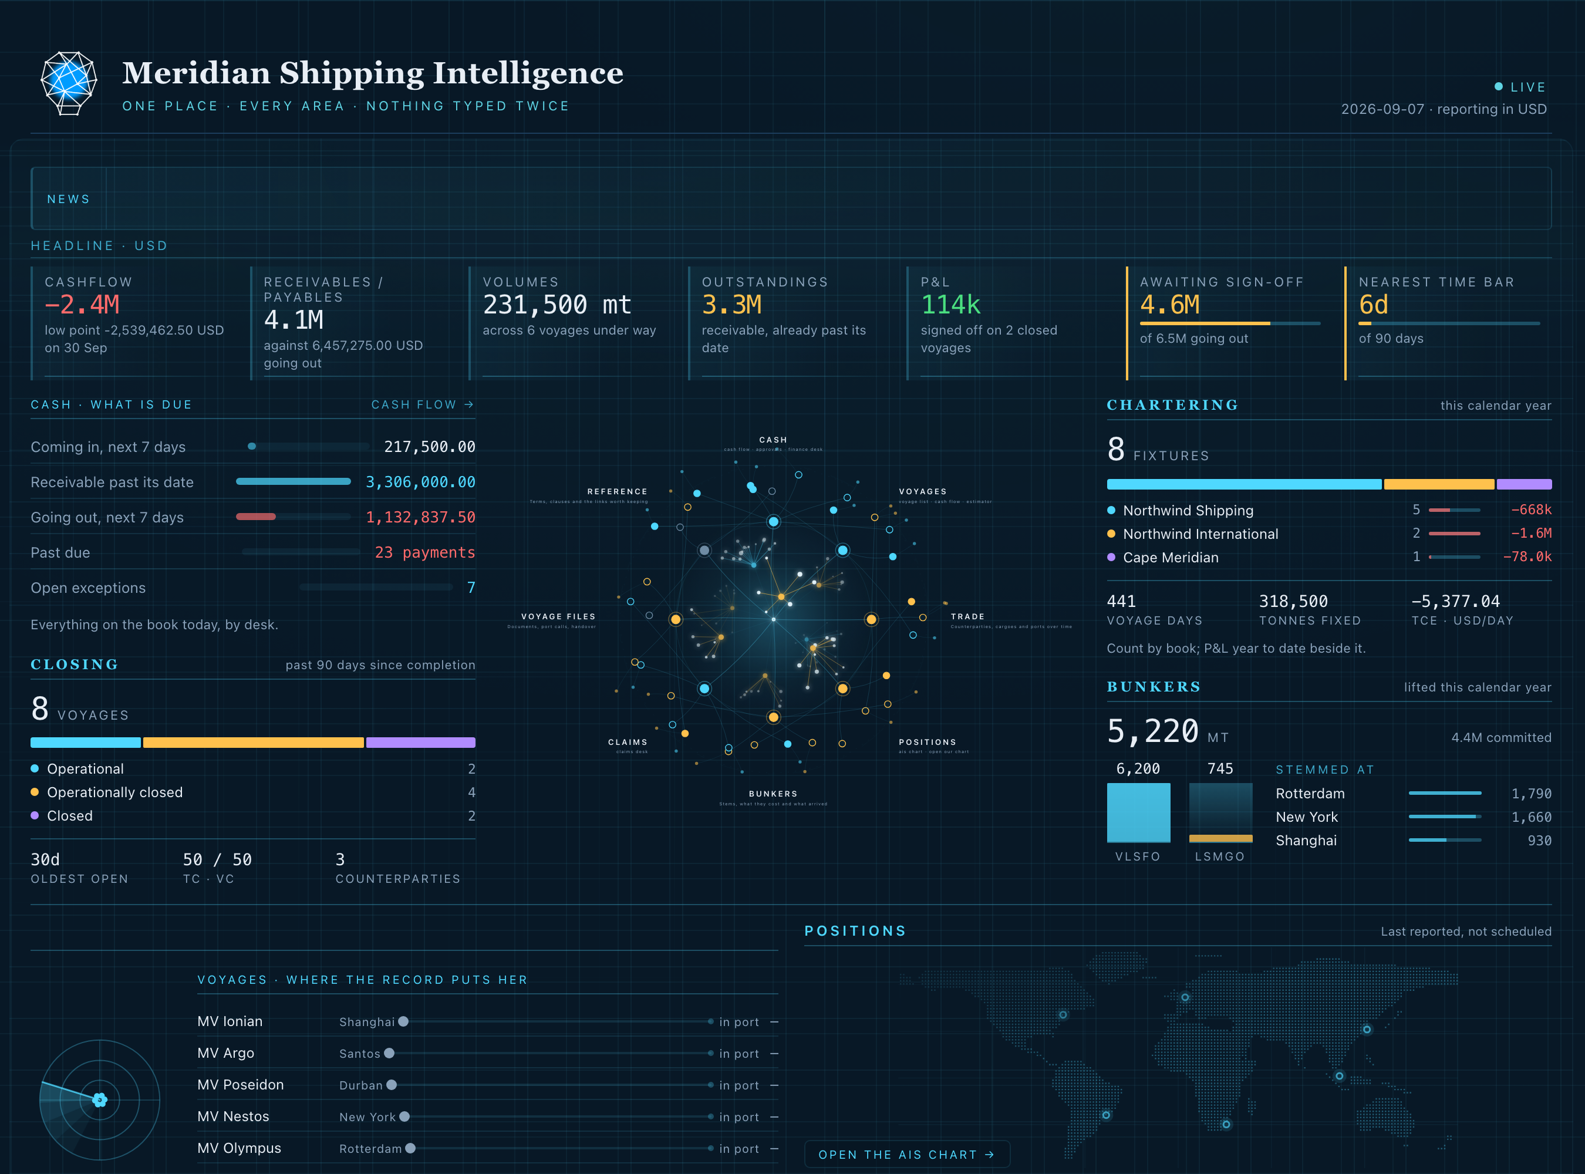Select the CLAIMS node label in graph
1585x1174 pixels.
(x=628, y=742)
